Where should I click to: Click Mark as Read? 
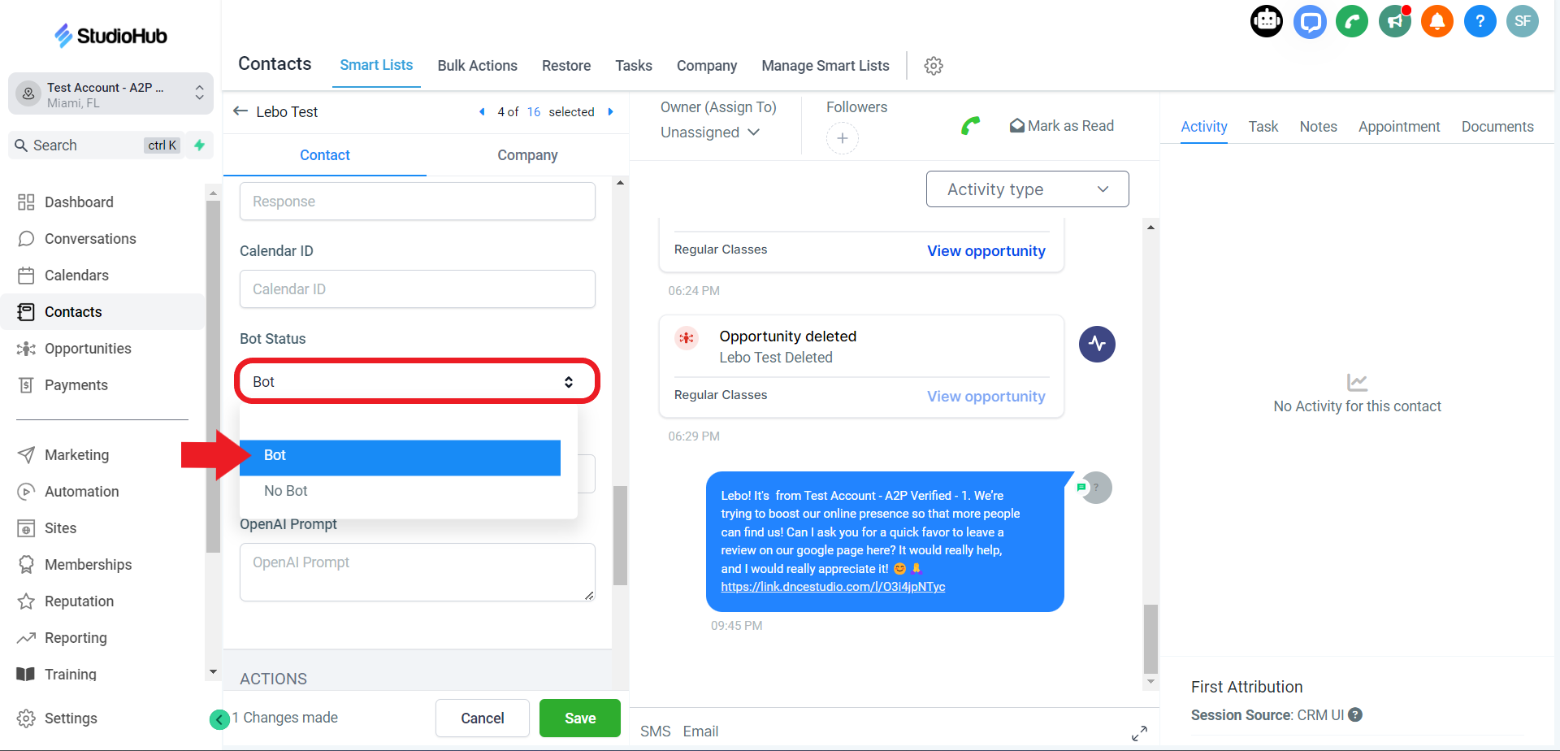1061,126
